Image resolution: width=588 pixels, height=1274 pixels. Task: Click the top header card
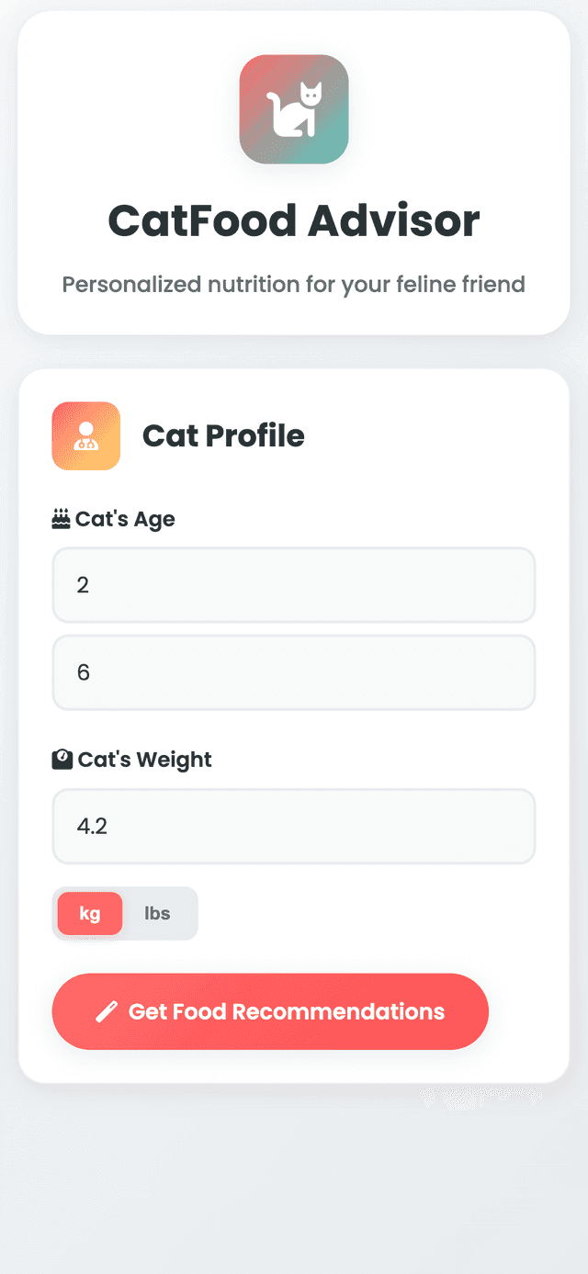pyautogui.click(x=294, y=175)
